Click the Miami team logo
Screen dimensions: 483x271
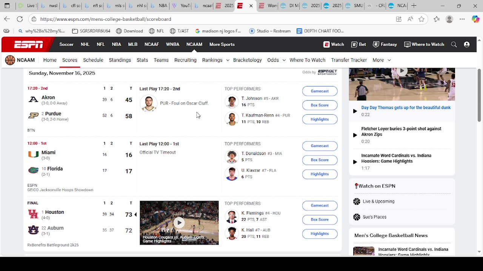(x=33, y=154)
